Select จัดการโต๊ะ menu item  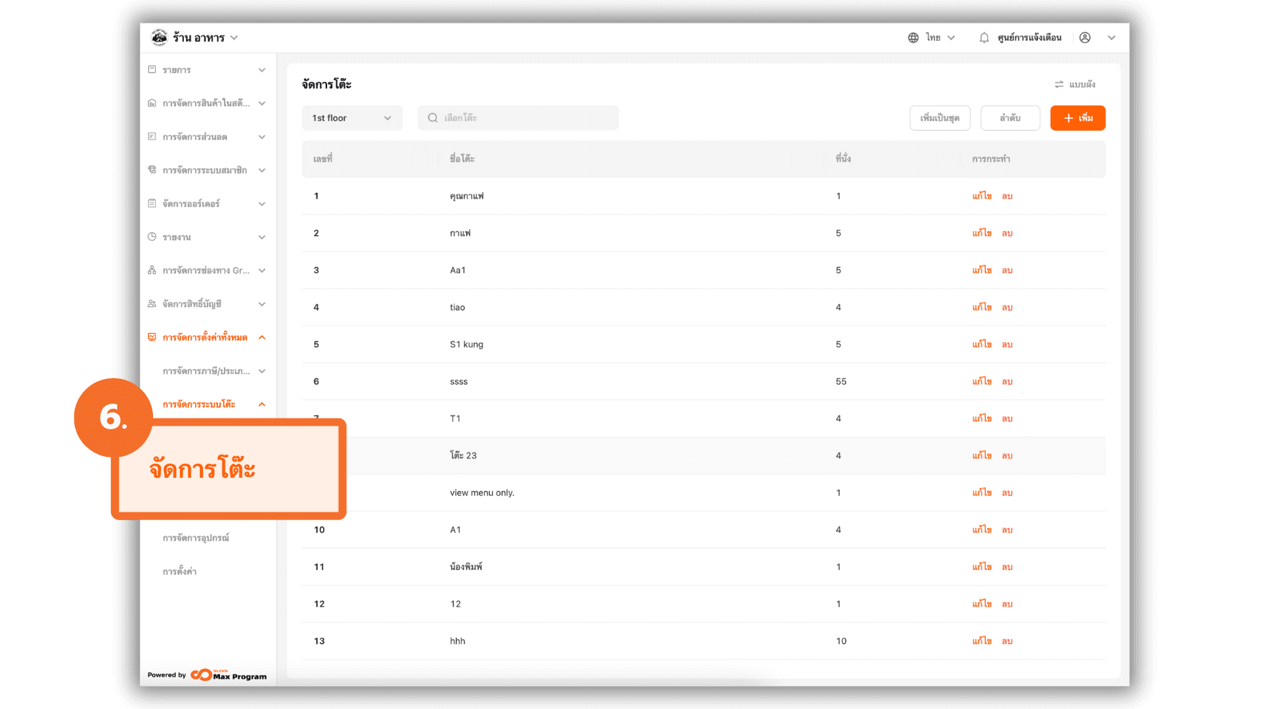coord(202,469)
